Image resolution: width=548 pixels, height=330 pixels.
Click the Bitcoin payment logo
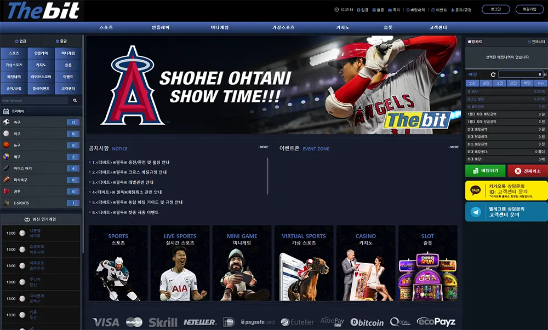[367, 322]
